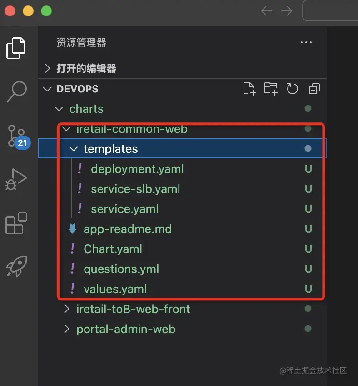Collapse the iretail-common-web folder

point(183,129)
